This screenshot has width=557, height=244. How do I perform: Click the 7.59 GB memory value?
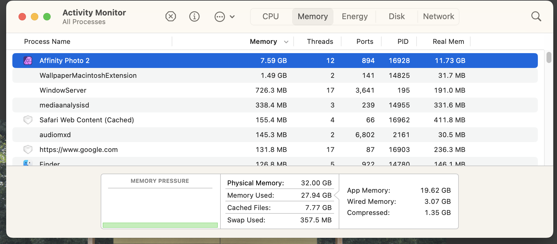click(x=274, y=61)
